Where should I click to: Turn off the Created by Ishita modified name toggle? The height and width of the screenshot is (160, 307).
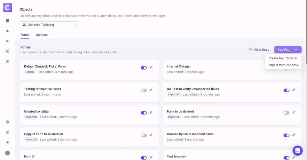pos(286,135)
